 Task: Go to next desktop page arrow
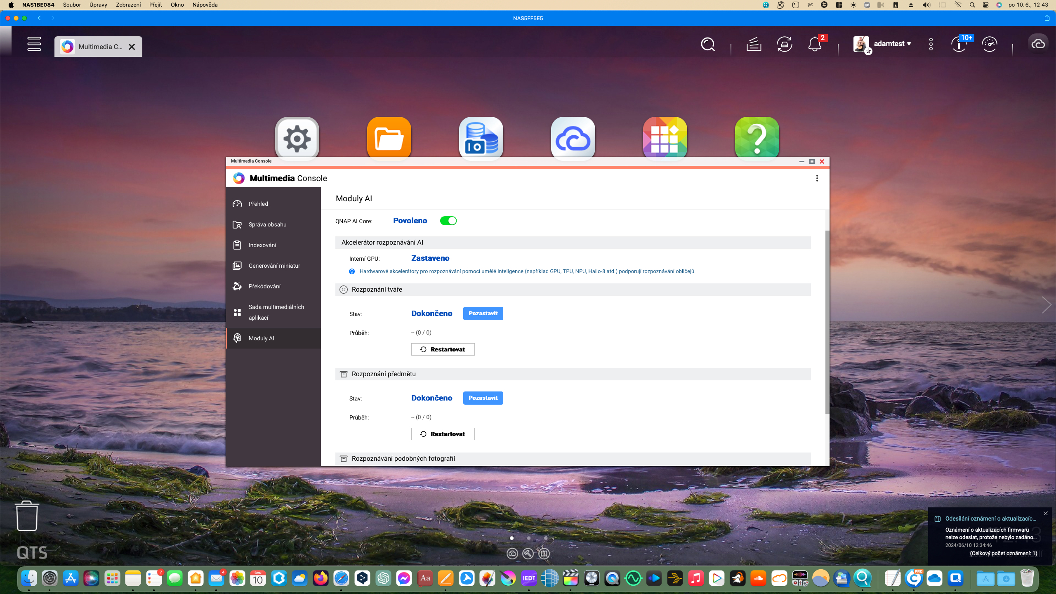pos(1046,305)
